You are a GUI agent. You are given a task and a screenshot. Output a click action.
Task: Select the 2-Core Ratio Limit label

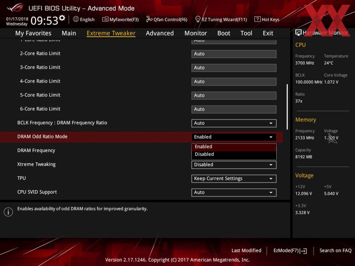tap(40, 53)
